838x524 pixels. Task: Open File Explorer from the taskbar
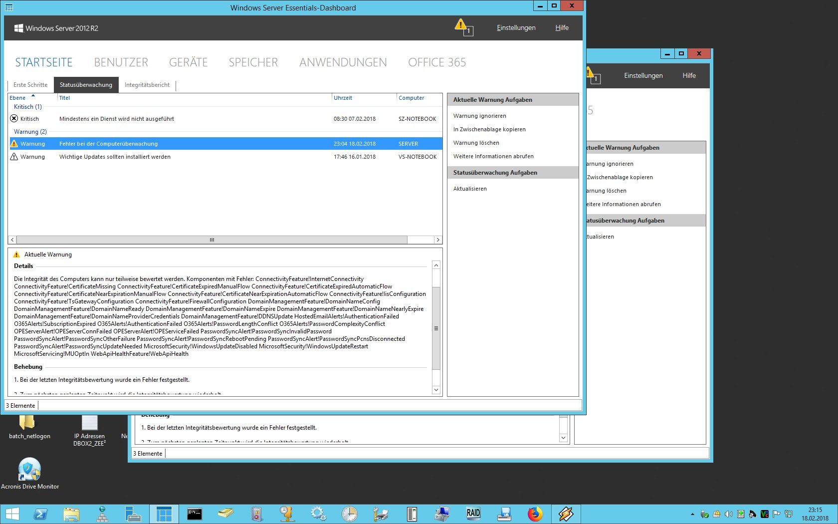click(71, 514)
